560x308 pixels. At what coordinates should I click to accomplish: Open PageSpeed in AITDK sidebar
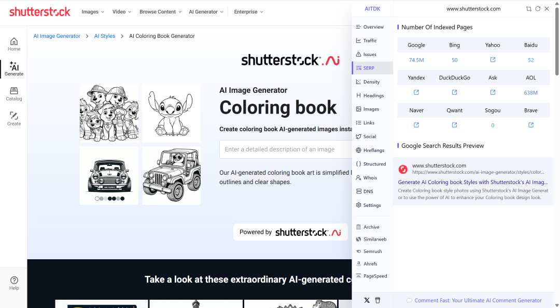click(x=372, y=276)
